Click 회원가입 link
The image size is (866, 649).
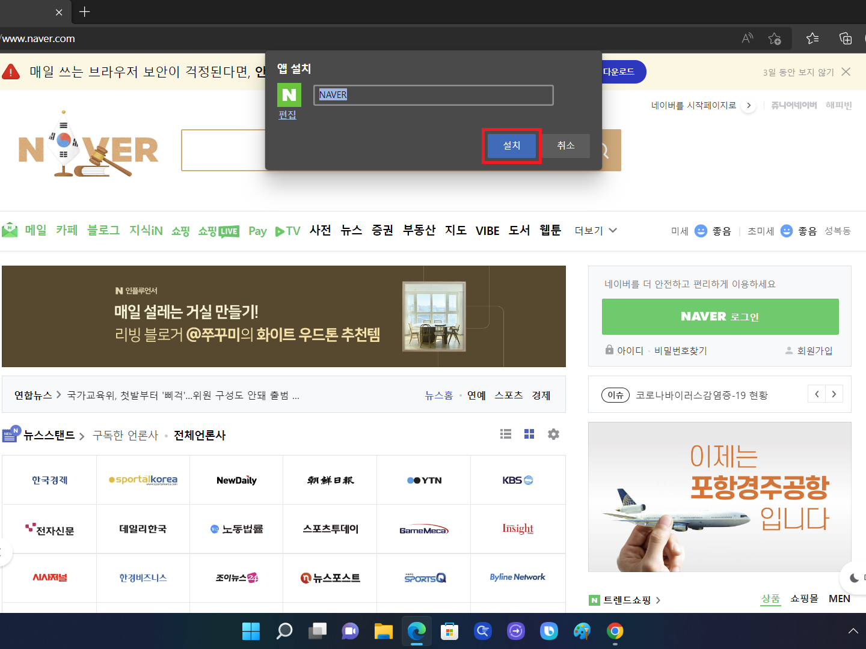point(809,350)
